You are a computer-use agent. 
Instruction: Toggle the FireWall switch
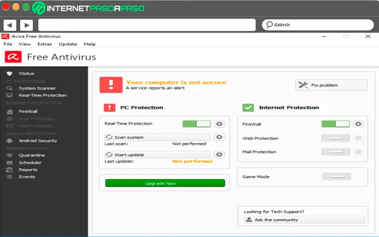[335, 124]
